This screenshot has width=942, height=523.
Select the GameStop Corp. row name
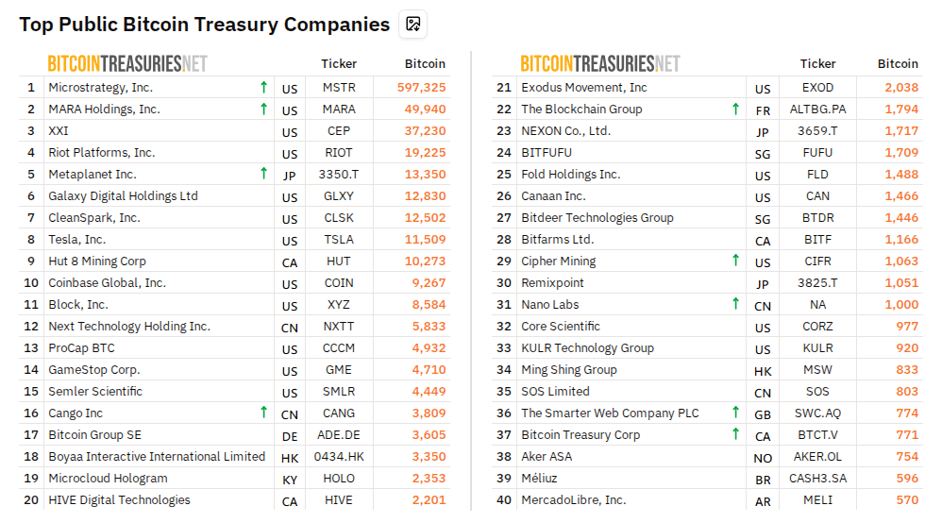[94, 369]
